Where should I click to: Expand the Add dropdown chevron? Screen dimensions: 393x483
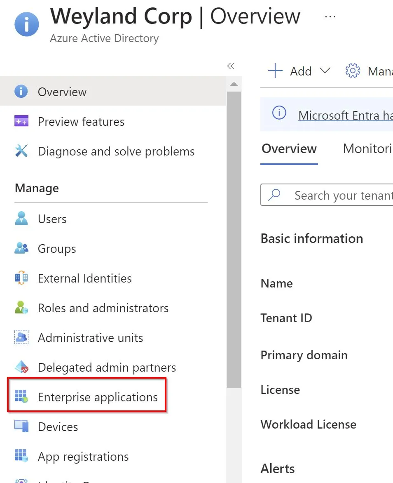coord(325,71)
